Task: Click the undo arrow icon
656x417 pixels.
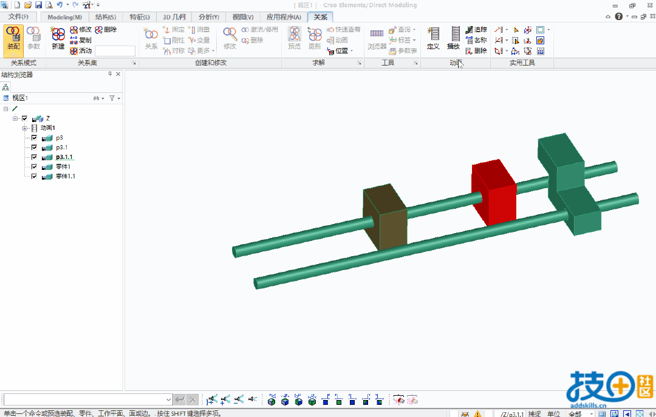Action: point(60,5)
